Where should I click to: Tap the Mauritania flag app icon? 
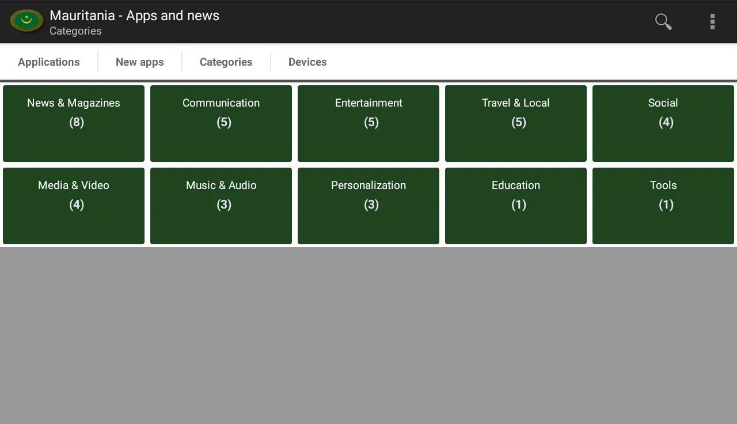tap(26, 21)
